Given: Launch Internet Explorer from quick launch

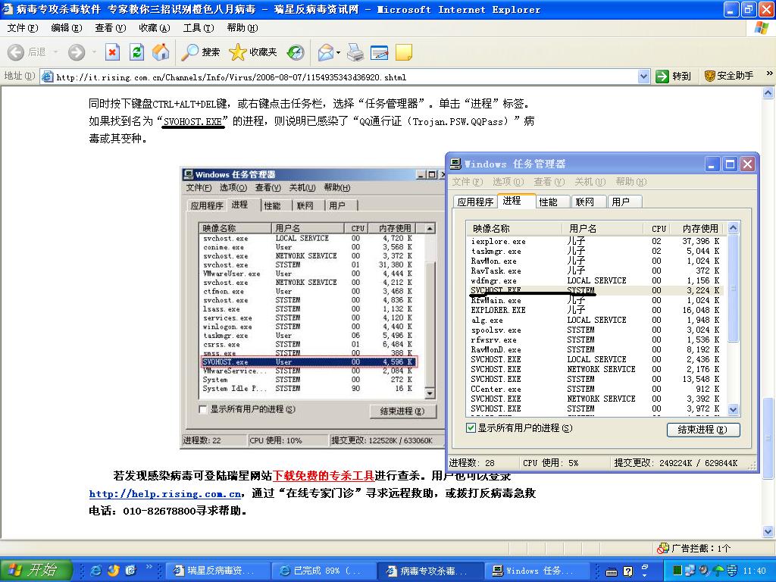Looking at the screenshot, I should [x=96, y=571].
